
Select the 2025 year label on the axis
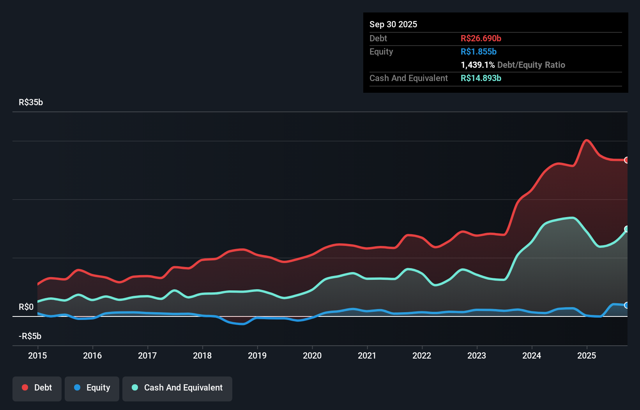tap(587, 355)
